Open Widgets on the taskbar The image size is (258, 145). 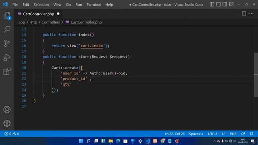103,141
